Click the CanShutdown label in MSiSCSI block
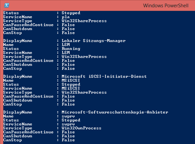This screenshot has height=144, width=195. (18, 100)
